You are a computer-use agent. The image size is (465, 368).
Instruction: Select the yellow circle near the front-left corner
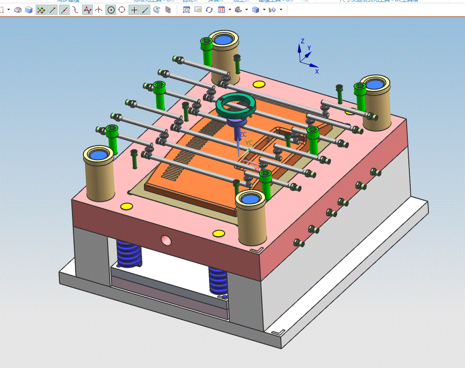(127, 206)
